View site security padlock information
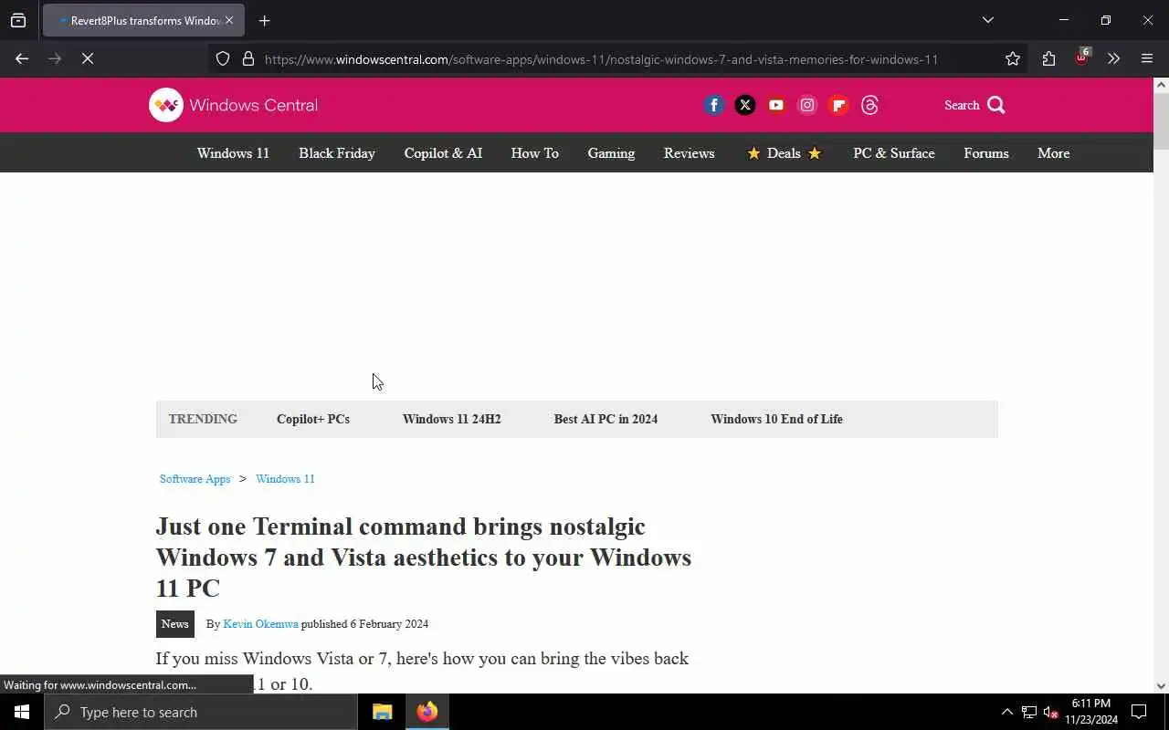Viewport: 1169px width, 730px height. [247, 58]
